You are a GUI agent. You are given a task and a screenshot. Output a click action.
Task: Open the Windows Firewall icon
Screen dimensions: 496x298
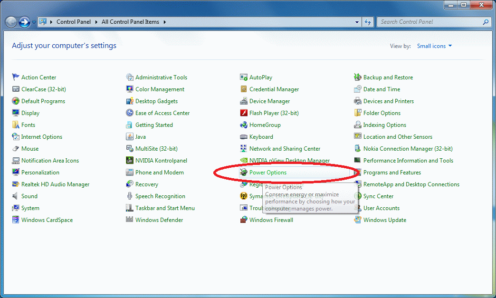coord(244,220)
